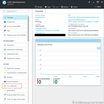Click the Edit button on chart
This screenshot has width=104, height=104.
pyautogui.click(x=99, y=48)
